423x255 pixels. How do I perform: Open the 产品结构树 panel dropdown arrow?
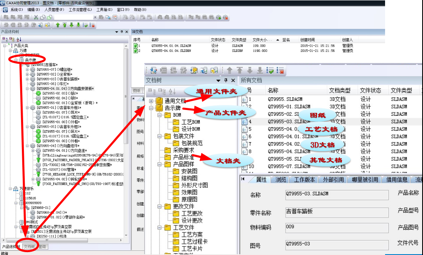(117, 32)
